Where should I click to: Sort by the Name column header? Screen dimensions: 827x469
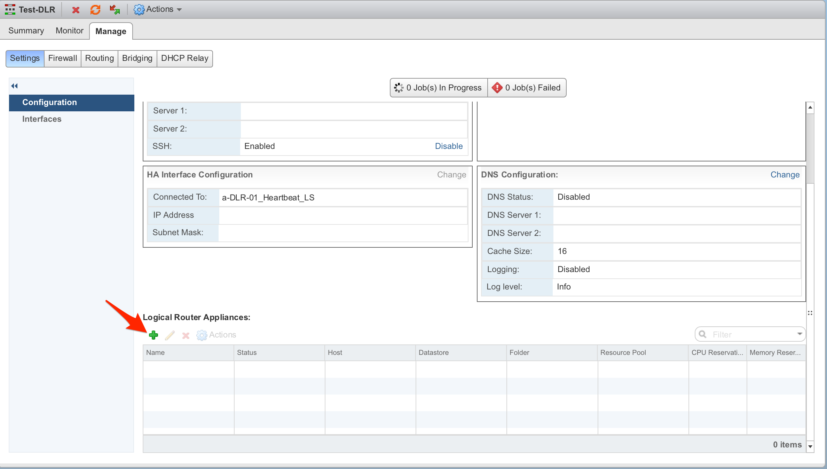pos(188,353)
